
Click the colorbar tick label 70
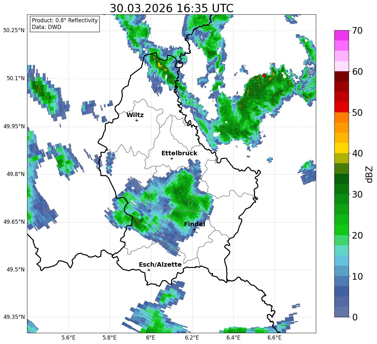(x=357, y=31)
